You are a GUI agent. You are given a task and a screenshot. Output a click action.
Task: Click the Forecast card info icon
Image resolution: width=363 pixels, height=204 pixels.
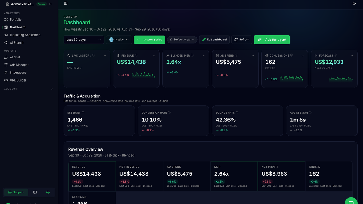click(x=336, y=55)
